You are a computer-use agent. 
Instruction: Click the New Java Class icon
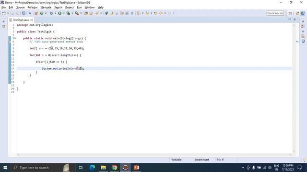coord(42,13)
